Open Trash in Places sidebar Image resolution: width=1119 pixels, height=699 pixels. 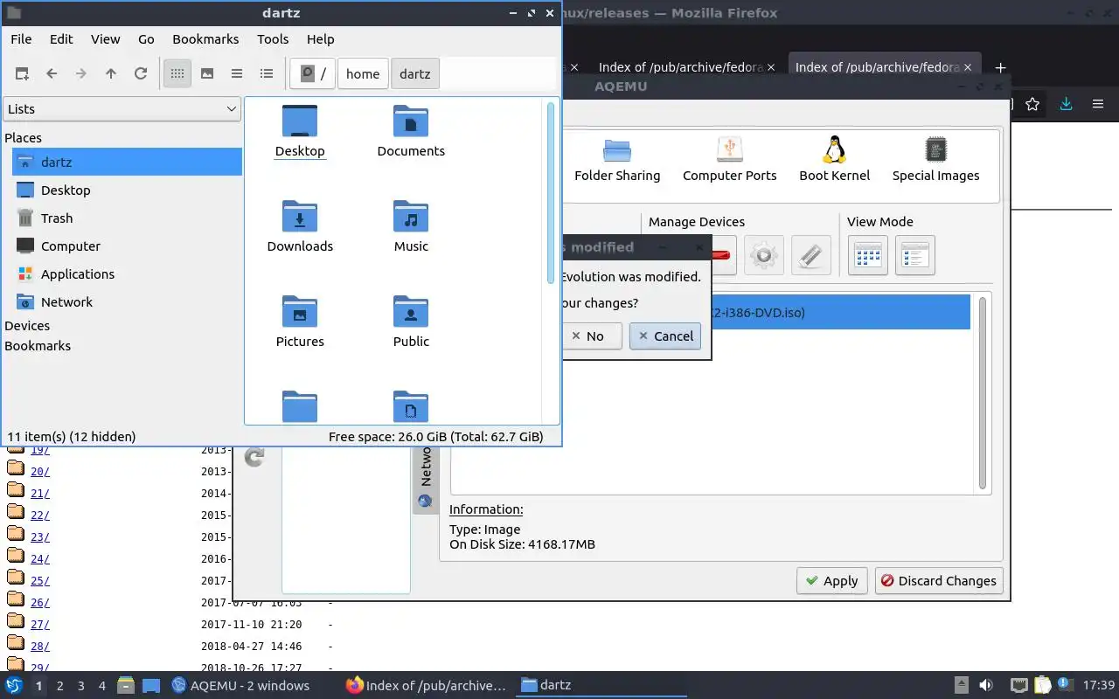click(x=128, y=218)
